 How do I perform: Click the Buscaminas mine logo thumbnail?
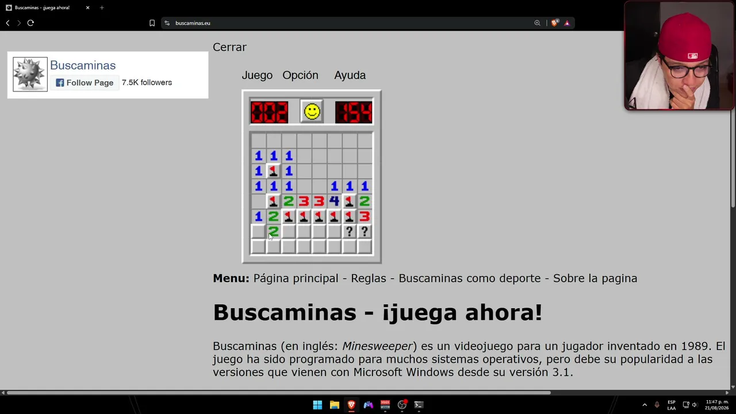30,74
